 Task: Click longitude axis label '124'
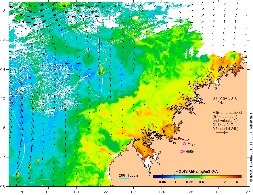pyautogui.click(x=162, y=192)
